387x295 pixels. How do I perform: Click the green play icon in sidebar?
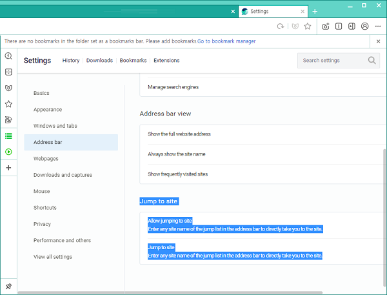pyautogui.click(x=8, y=152)
